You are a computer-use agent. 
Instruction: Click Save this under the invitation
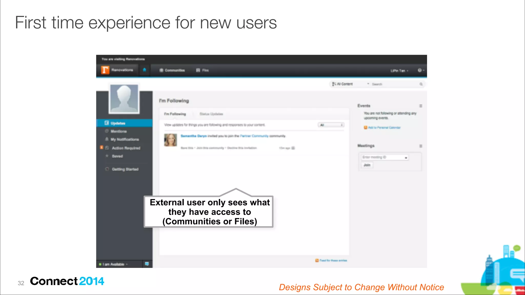click(187, 148)
